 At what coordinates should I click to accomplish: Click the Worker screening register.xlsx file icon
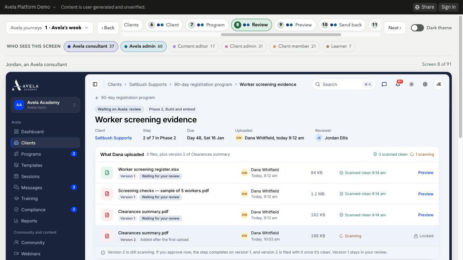pyautogui.click(x=107, y=173)
